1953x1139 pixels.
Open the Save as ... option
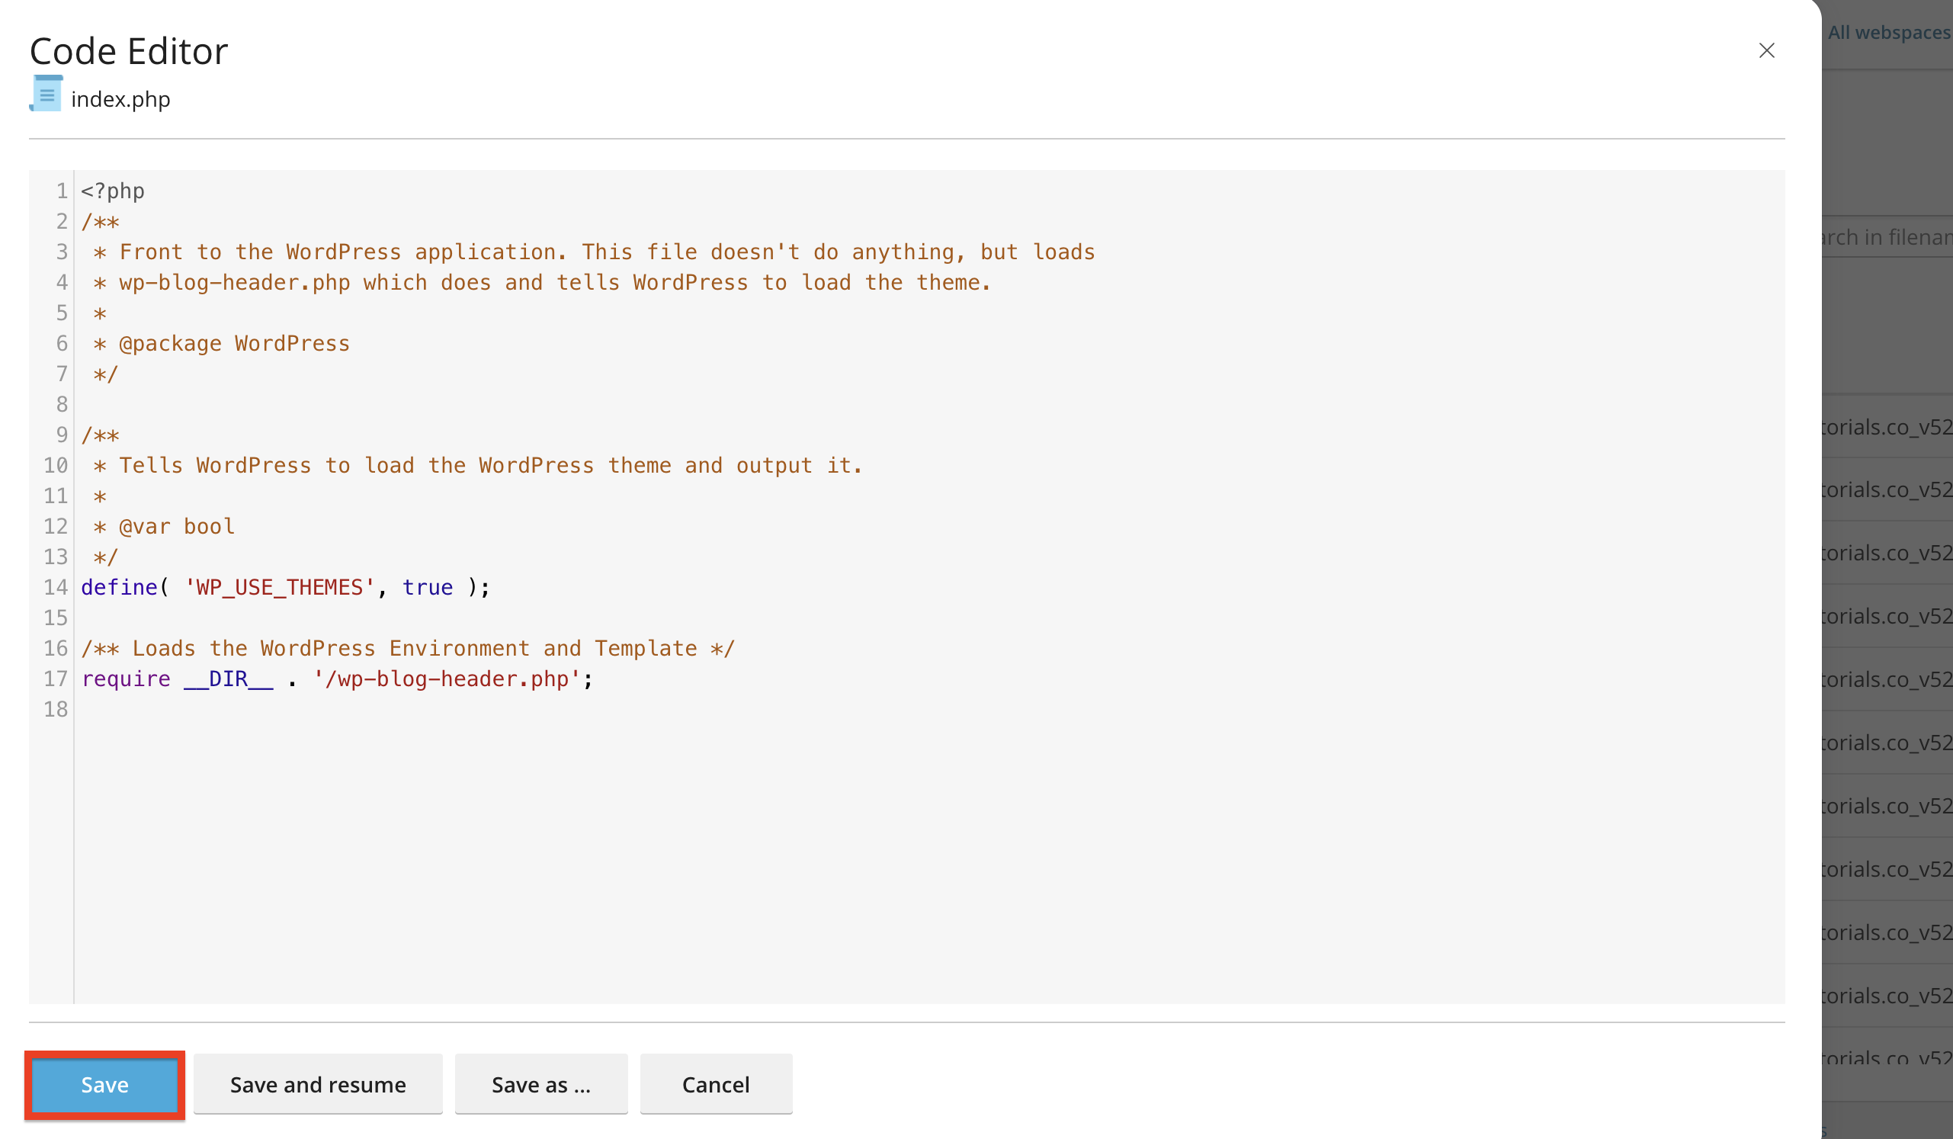541,1084
